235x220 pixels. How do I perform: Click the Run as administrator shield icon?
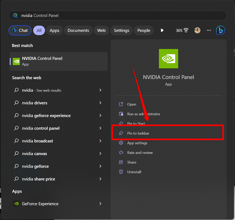click(121, 114)
